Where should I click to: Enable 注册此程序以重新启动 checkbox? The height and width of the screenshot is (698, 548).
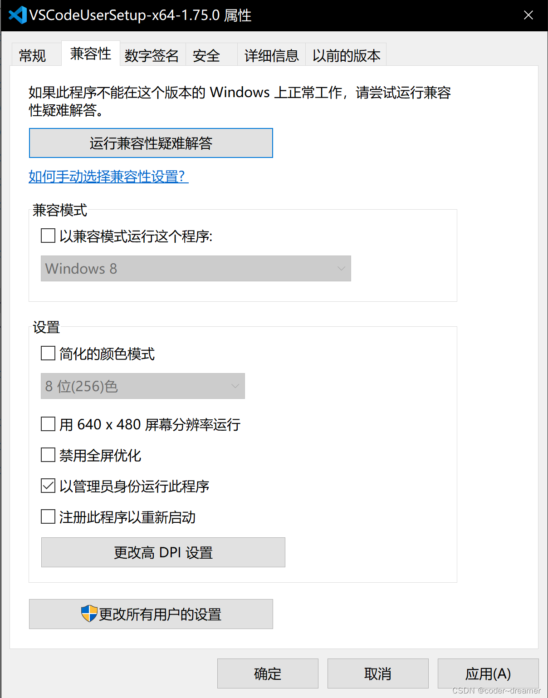pos(47,516)
